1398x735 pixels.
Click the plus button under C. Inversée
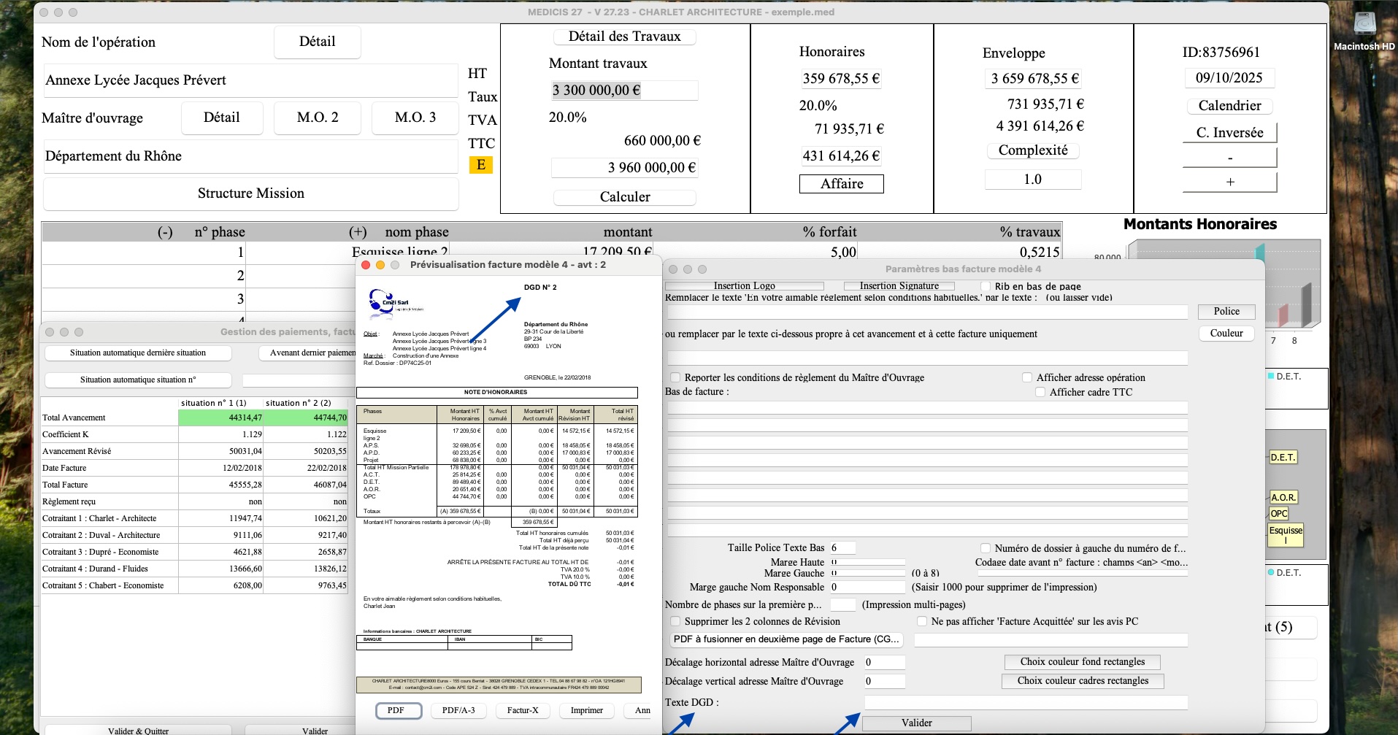[1229, 182]
